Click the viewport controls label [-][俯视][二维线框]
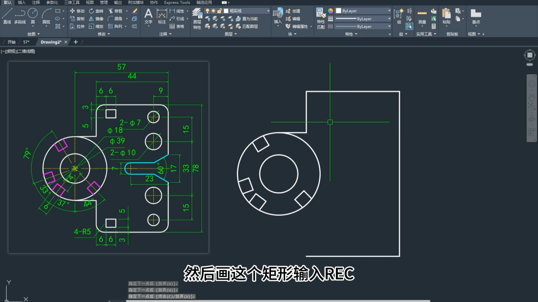Image resolution: width=538 pixels, height=302 pixels. click(x=18, y=51)
